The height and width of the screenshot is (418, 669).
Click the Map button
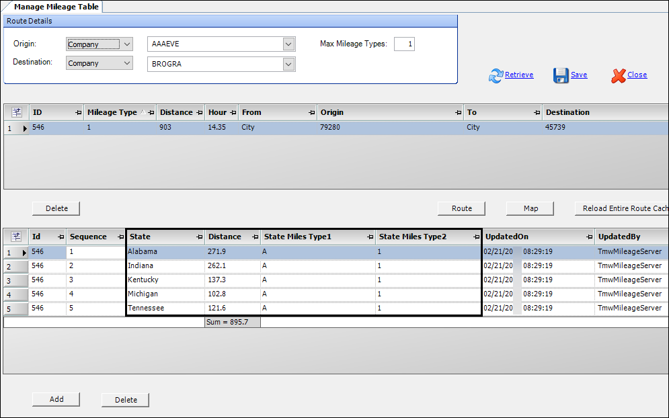click(x=530, y=208)
